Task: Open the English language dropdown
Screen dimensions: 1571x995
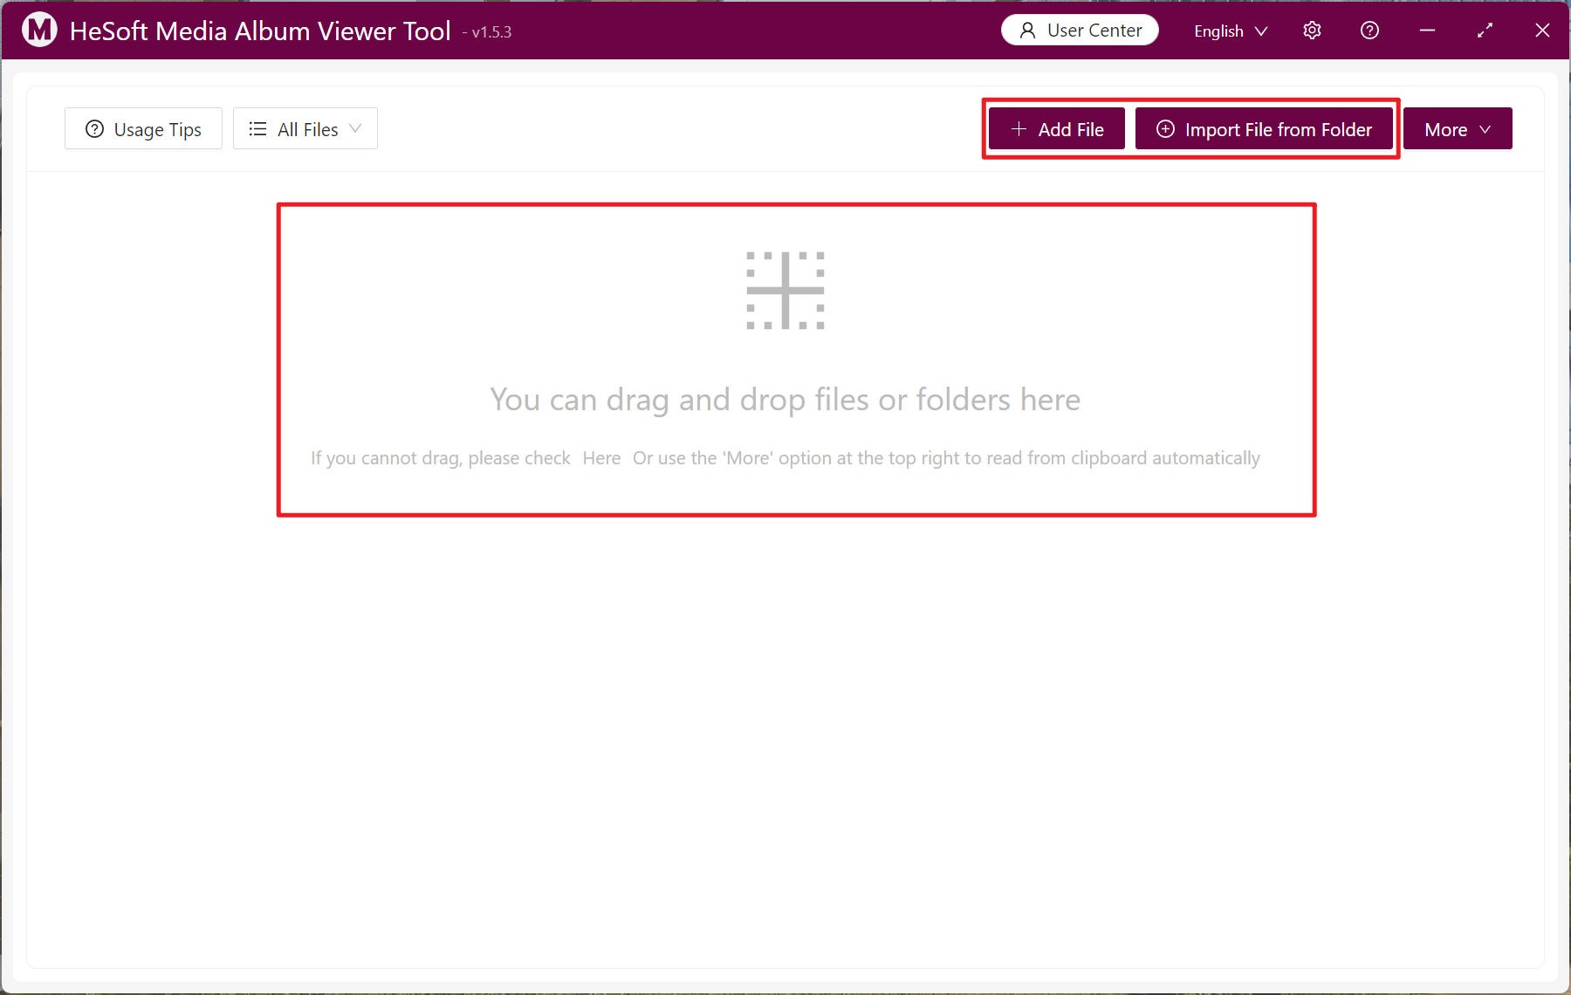Action: click(1231, 31)
